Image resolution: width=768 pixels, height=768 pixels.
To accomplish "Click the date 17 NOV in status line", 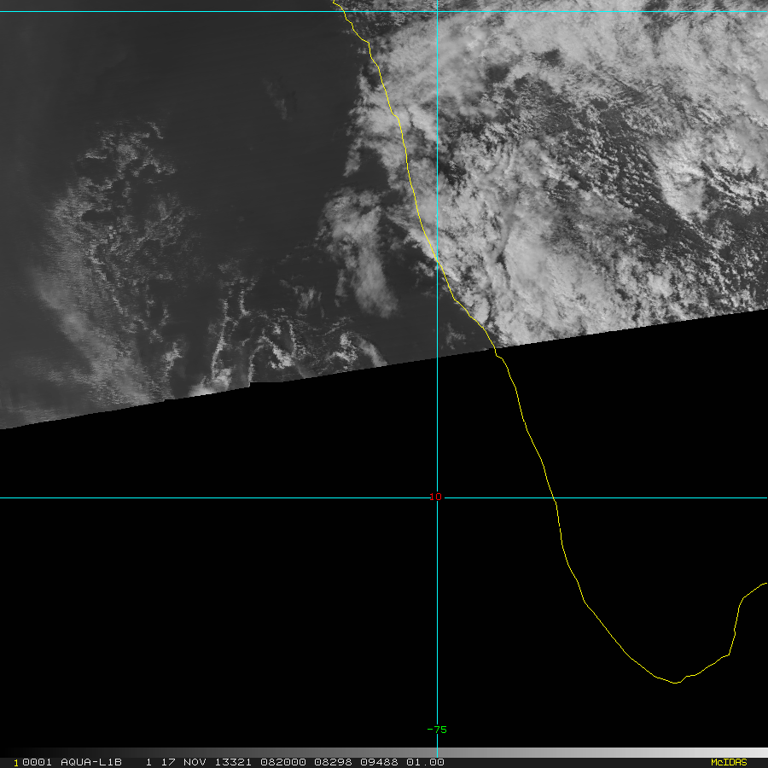I will [183, 762].
